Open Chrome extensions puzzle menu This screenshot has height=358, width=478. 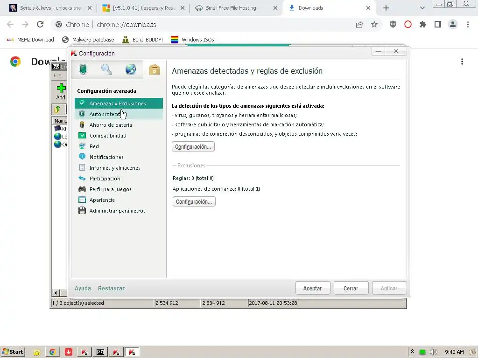[423, 24]
